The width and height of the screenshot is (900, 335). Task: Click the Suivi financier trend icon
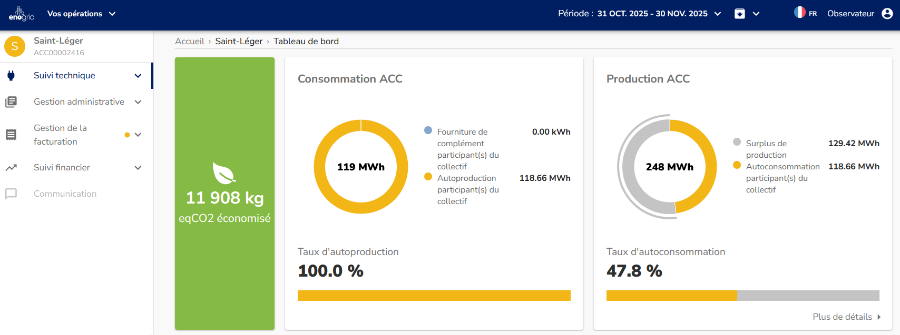(x=11, y=168)
